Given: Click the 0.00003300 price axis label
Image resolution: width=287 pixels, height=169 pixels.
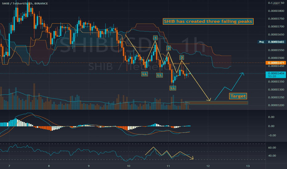Looking at the screenshot, I should point(276,89).
